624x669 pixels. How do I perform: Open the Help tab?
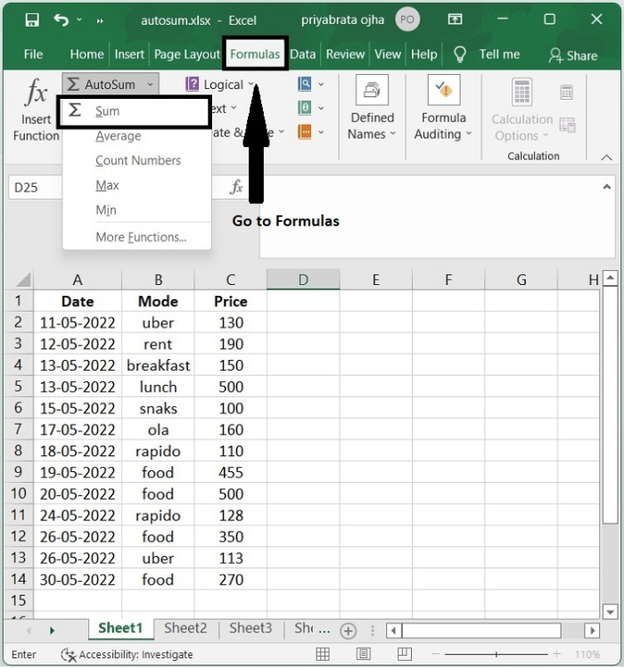(423, 54)
